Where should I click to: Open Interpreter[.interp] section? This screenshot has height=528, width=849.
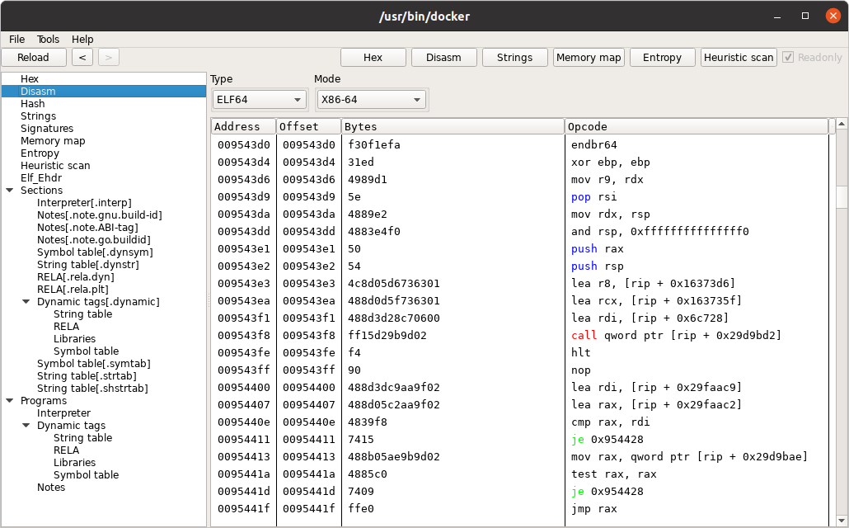click(84, 203)
